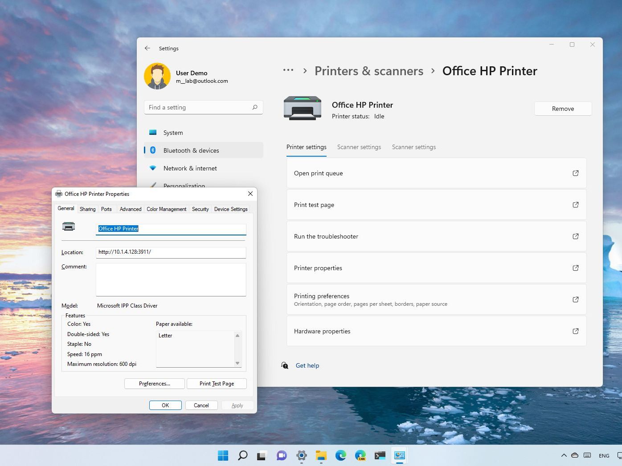The width and height of the screenshot is (622, 466).
Task: Select Network & internet in sidebar
Action: point(190,168)
